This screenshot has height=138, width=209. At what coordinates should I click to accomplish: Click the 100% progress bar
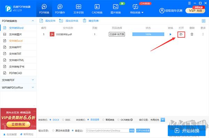(148, 34)
